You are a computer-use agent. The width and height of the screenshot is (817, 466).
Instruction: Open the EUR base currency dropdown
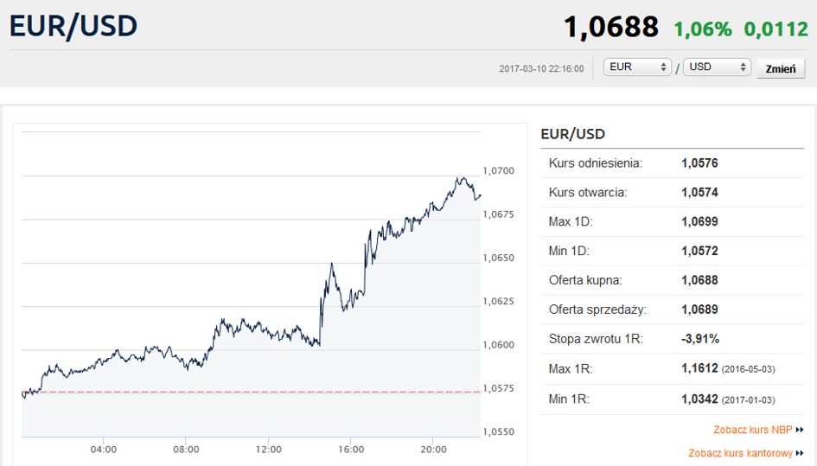[x=637, y=67]
